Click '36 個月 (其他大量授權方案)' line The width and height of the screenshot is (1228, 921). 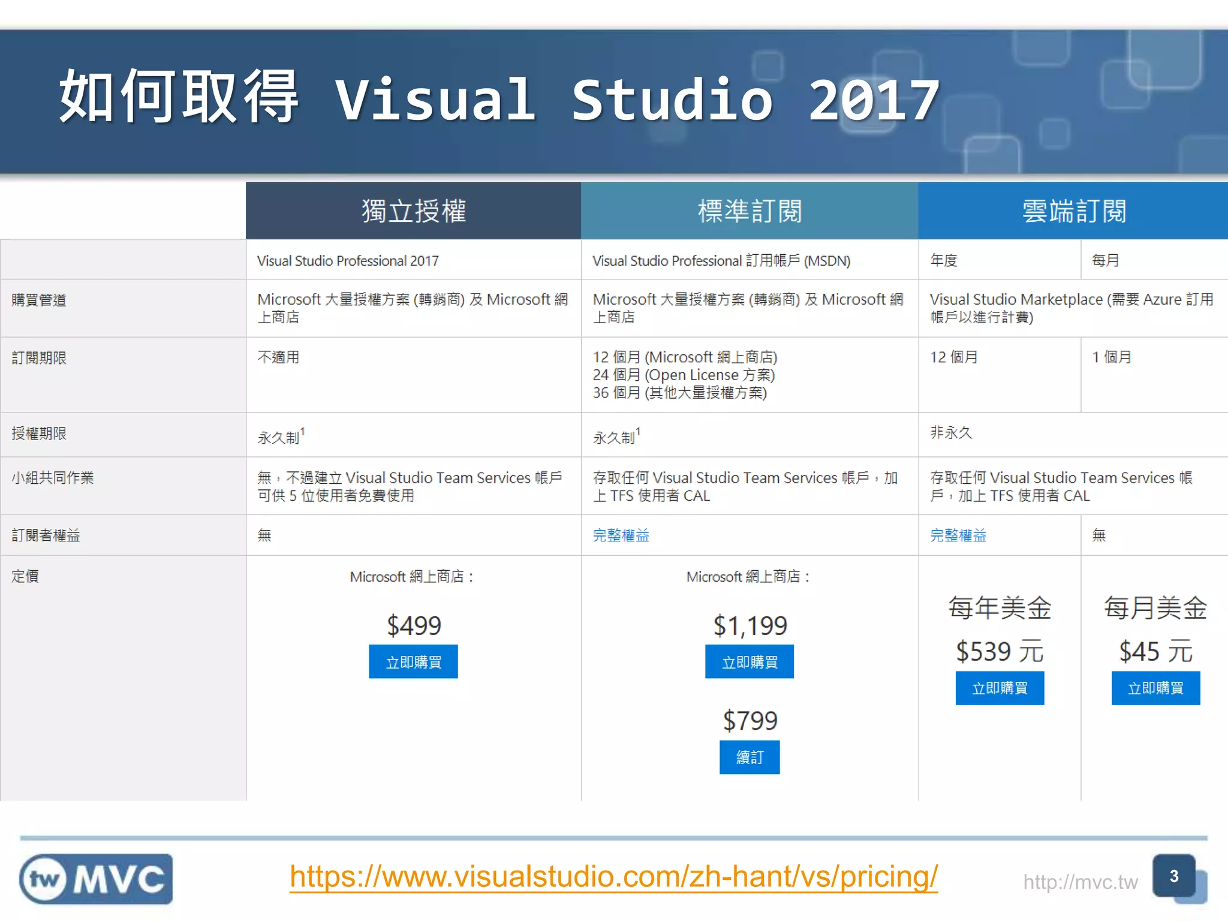679,393
